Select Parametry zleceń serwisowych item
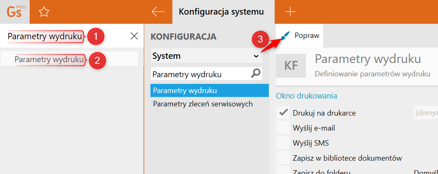The height and width of the screenshot is (174, 438). (x=203, y=104)
